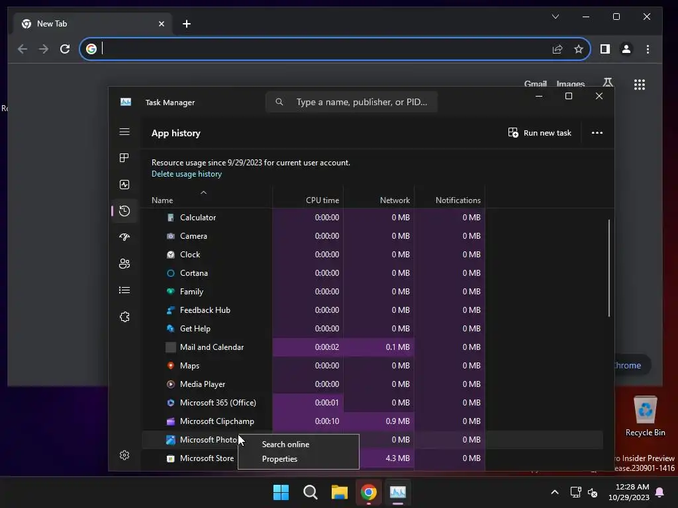Click Task Manager vertical scrollbar

(609, 268)
